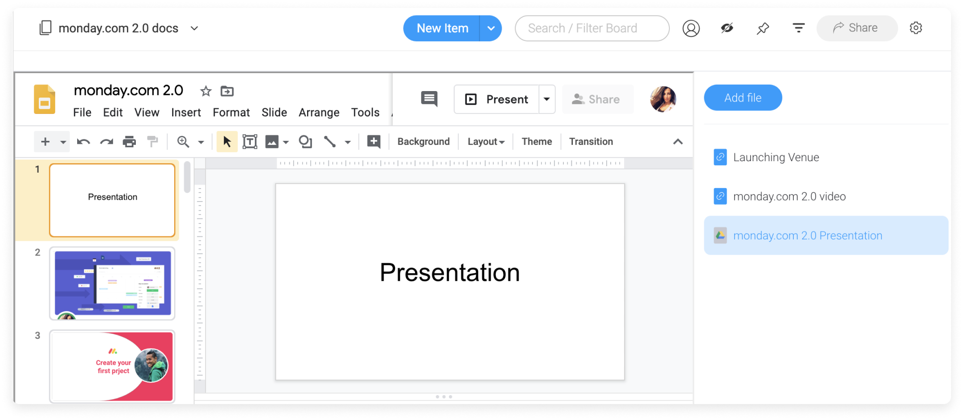Focus the Search / Filter Board field
Image resolution: width=963 pixels, height=420 pixels.
point(592,28)
